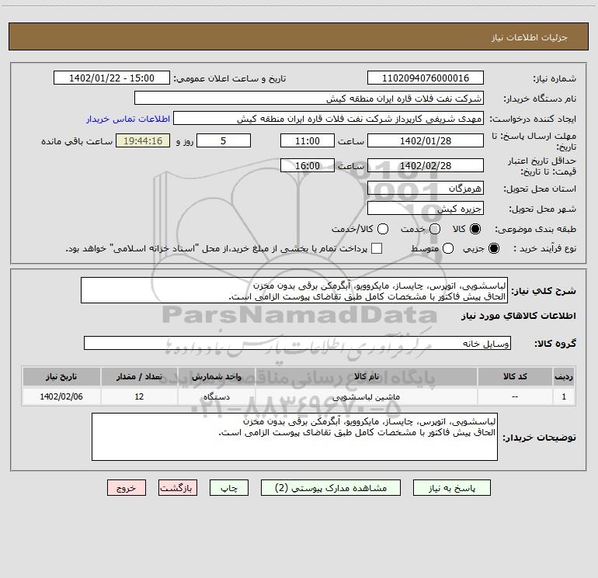Click the need date cell 1402/02/06

coord(61,396)
